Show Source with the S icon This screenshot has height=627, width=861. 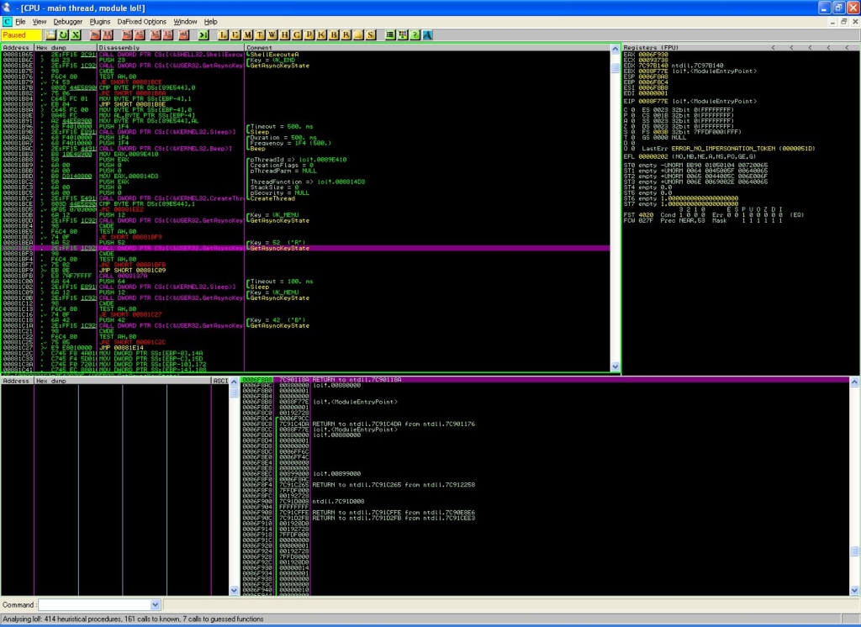[371, 35]
